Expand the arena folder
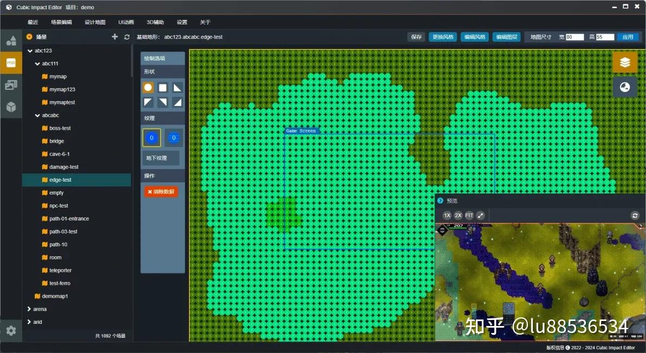The image size is (646, 353). [29, 309]
